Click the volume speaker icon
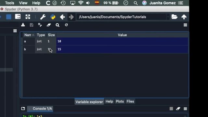208x117 pixels. (88, 3)
